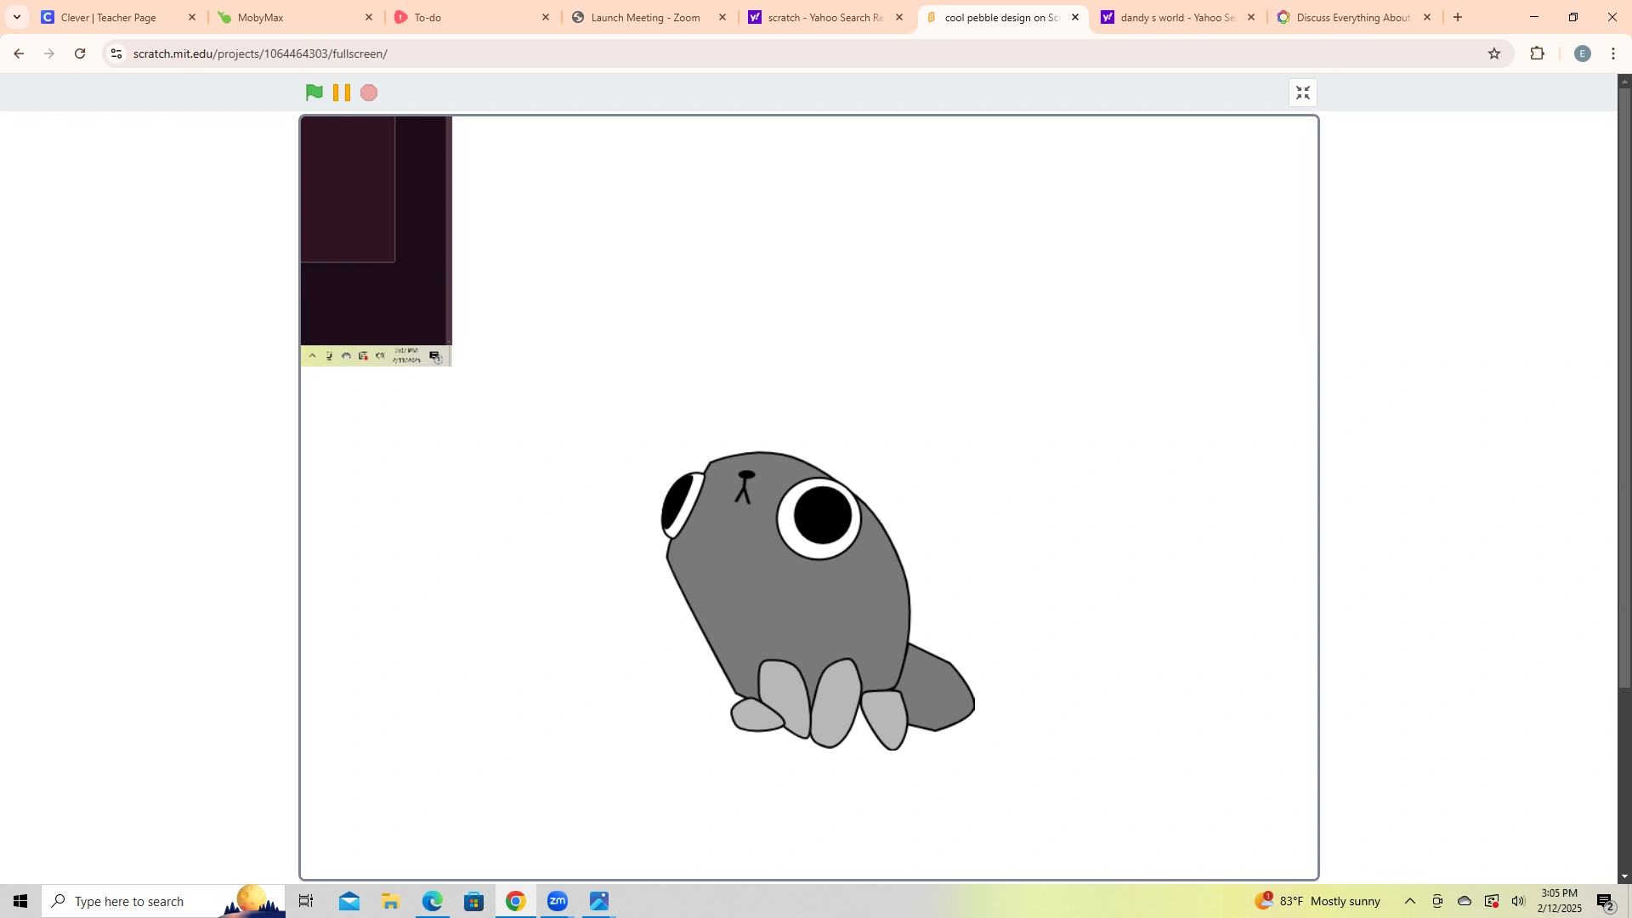1632x918 pixels.
Task: Show hidden icons in the system tray
Action: click(1410, 901)
